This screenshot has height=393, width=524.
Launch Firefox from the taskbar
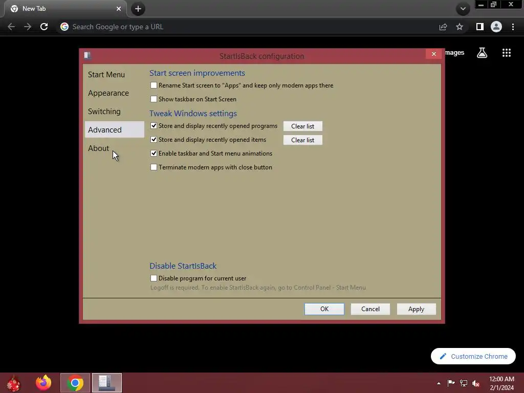[x=43, y=383]
